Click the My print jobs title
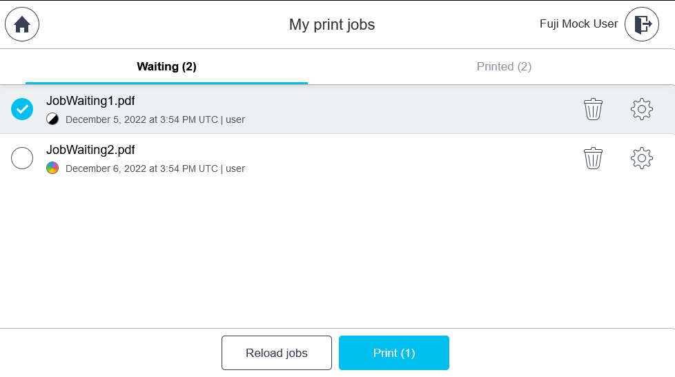 [x=332, y=25]
